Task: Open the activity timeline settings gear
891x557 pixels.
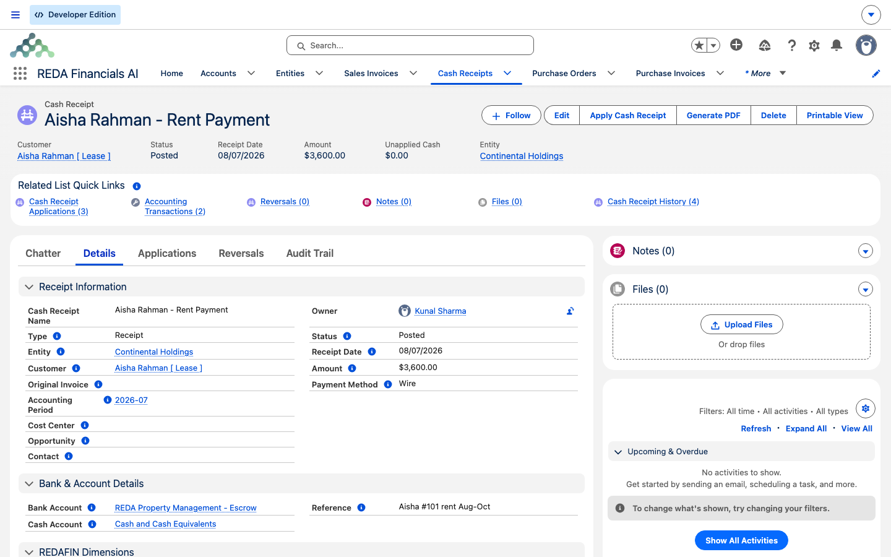Action: (866, 408)
